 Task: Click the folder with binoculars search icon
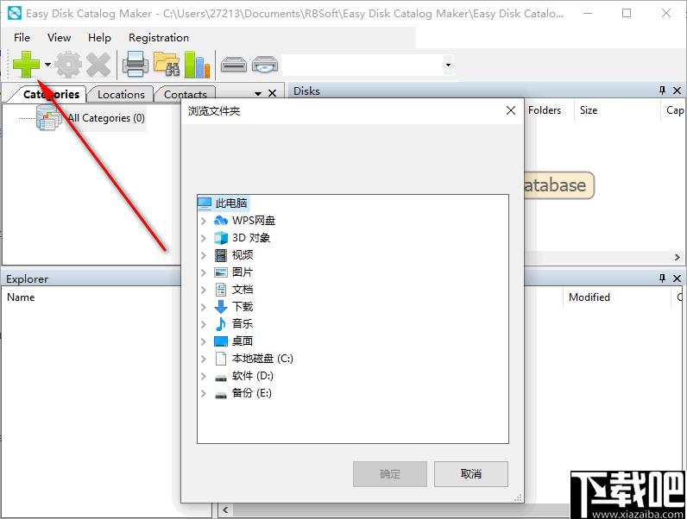click(x=167, y=65)
